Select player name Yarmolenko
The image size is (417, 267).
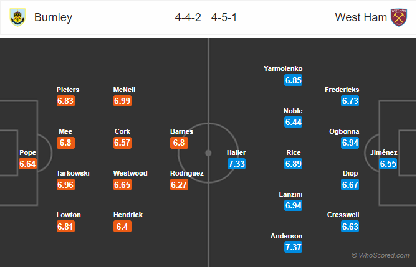283,68
